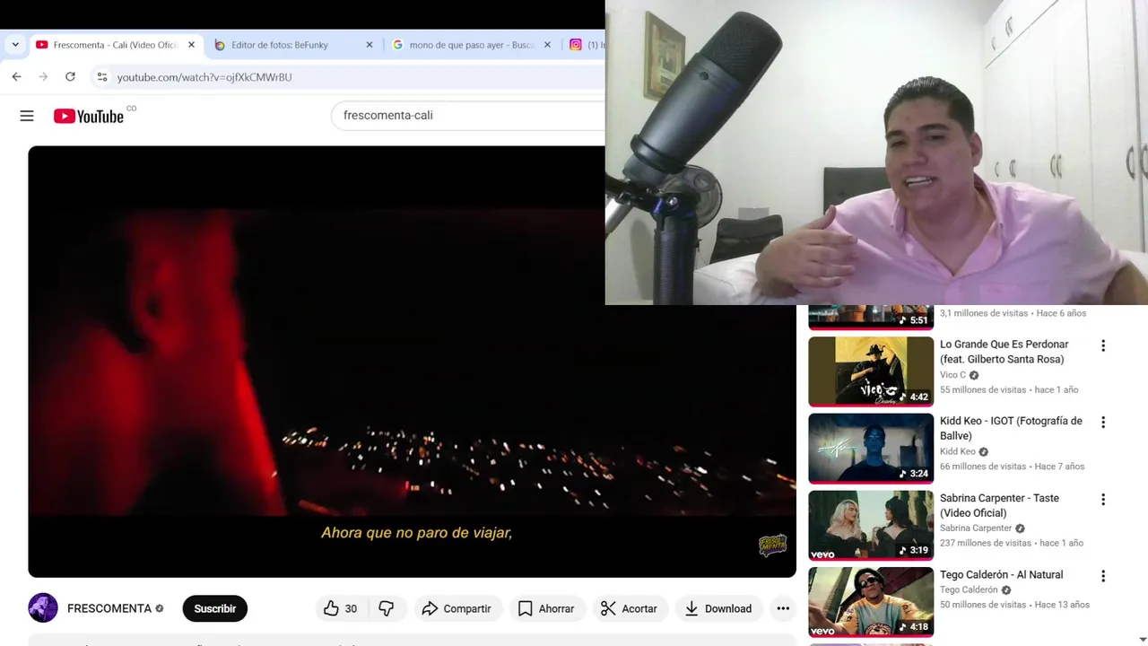Open Tego Calderón - Al Natural video title
This screenshot has height=646, width=1148.
1001,574
